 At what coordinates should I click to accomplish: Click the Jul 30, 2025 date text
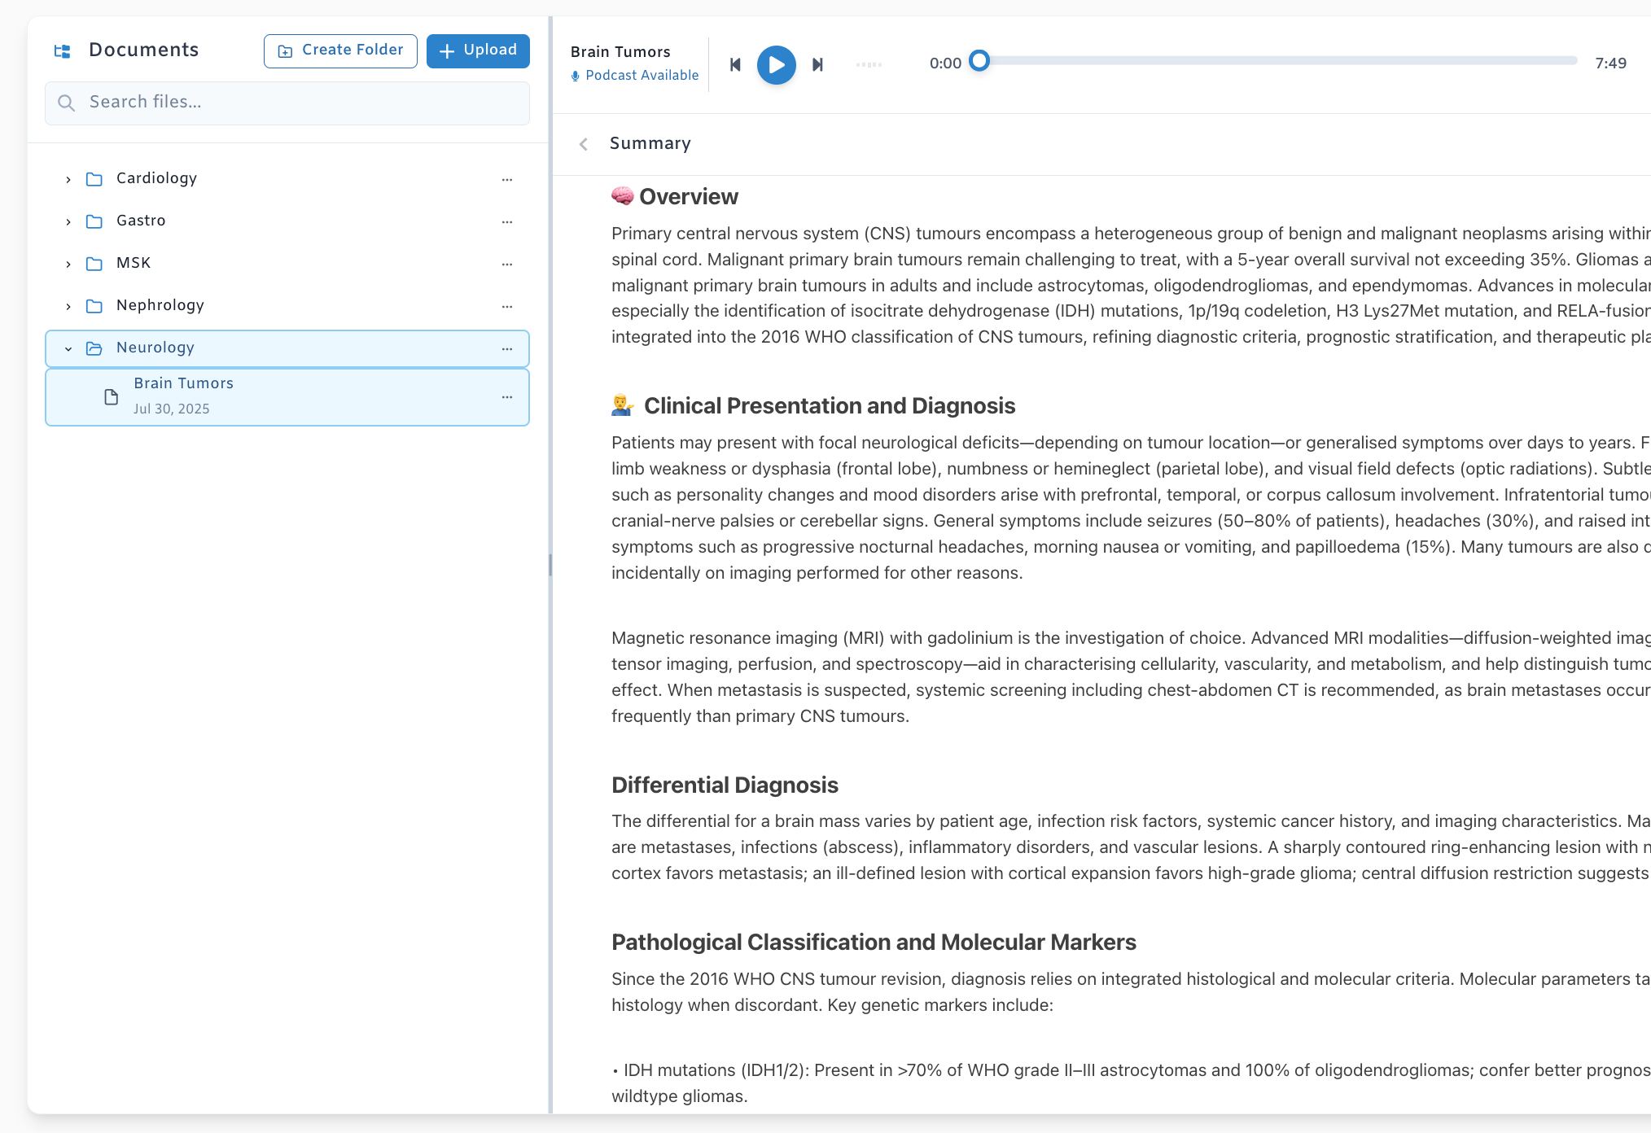tap(172, 409)
